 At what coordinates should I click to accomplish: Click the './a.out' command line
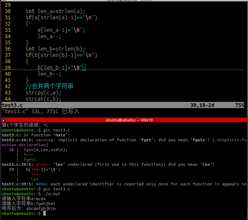click(52, 194)
